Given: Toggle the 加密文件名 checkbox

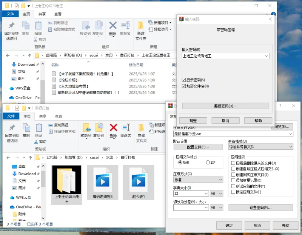Looking at the screenshot, I should [184, 86].
